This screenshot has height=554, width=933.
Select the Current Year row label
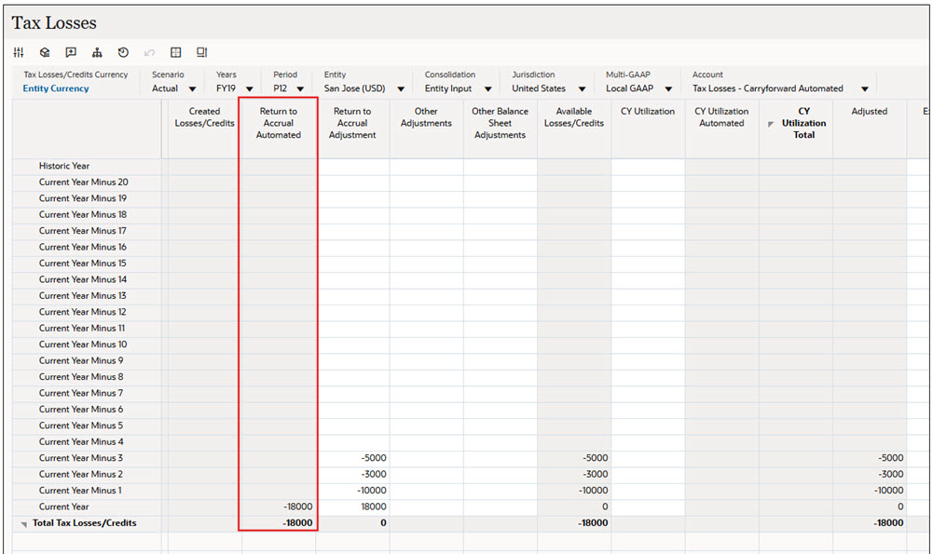(x=63, y=507)
